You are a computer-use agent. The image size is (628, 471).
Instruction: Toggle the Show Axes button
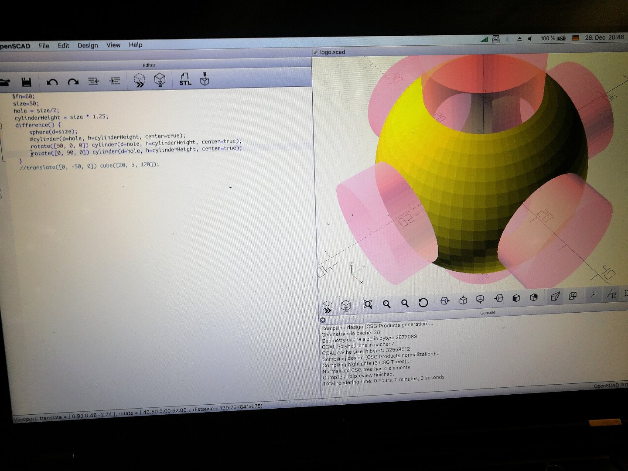pyautogui.click(x=594, y=294)
